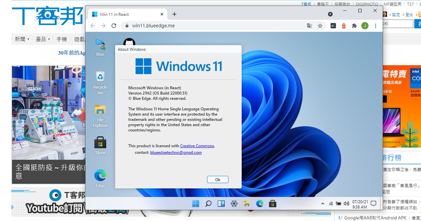Open the notification center icon
The image size is (421, 221).
[x=374, y=203]
